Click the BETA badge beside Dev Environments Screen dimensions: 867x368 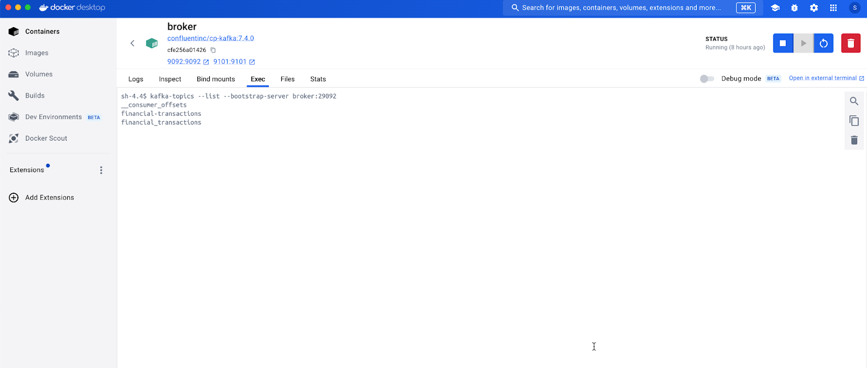point(94,117)
